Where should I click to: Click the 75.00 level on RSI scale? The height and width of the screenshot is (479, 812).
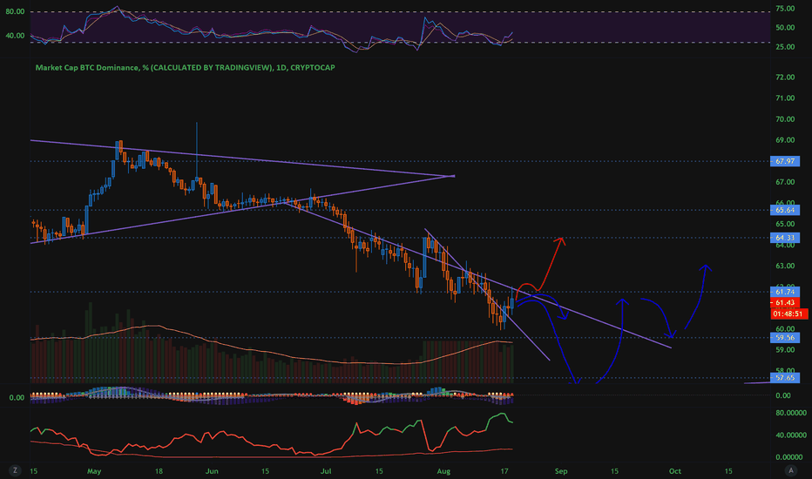[x=785, y=9]
